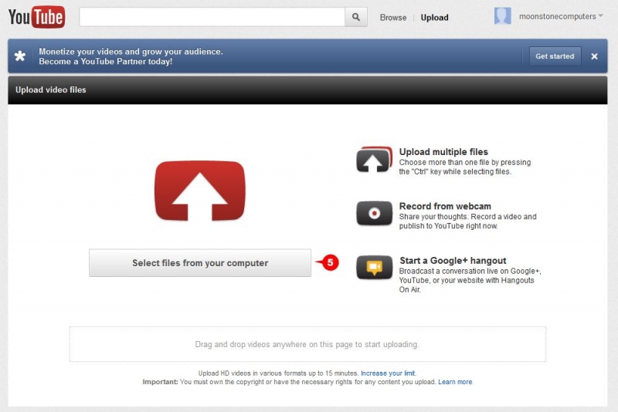
Task: Click the asterisk icon in the banner
Action: point(20,56)
